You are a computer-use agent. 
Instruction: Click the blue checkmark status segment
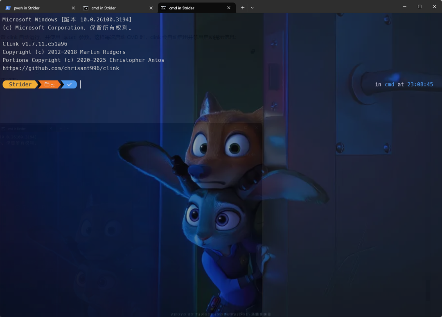(69, 84)
